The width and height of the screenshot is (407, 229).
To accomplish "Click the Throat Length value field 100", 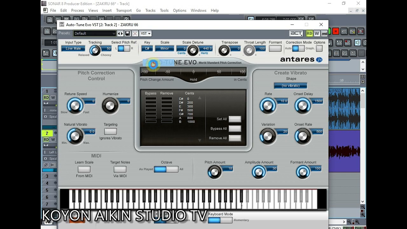I will [x=261, y=49].
